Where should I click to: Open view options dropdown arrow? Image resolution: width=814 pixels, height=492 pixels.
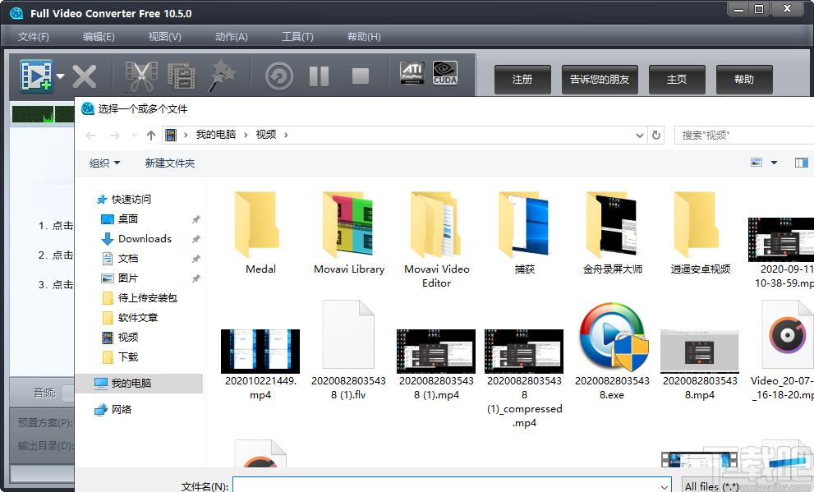coord(774,163)
